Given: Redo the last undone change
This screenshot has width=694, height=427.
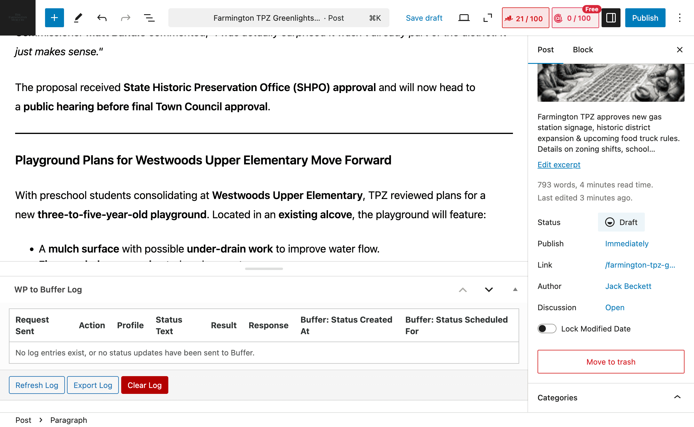Looking at the screenshot, I should coord(125,18).
